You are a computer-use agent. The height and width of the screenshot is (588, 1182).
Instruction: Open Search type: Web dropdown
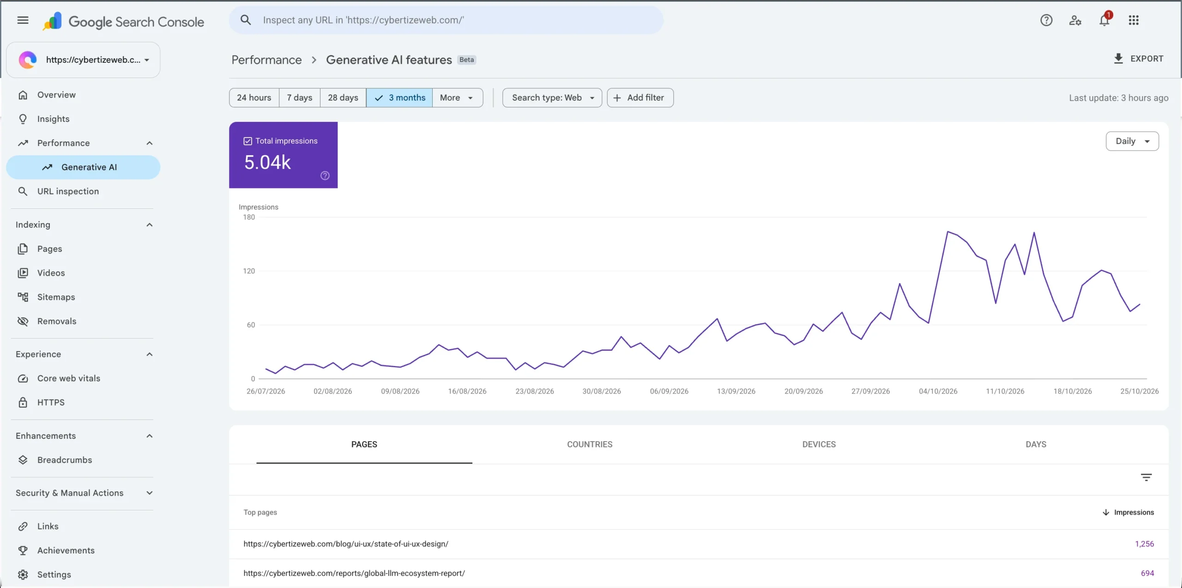pyautogui.click(x=552, y=97)
